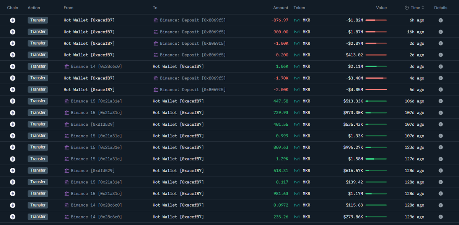Viewport: 459px width, 225px height.
Task: Click value $996.27K
Action: 353,147
